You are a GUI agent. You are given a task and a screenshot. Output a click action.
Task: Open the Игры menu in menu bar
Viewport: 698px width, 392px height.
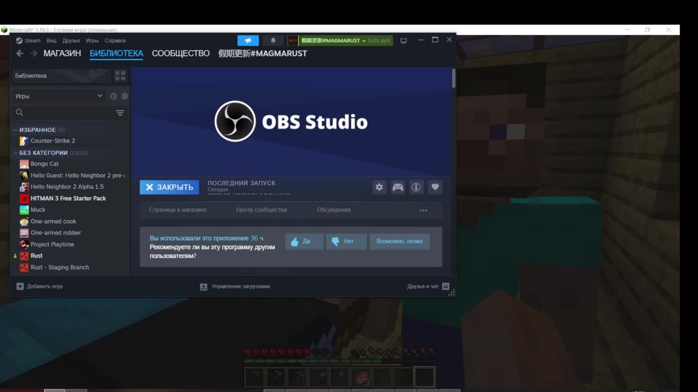[92, 41]
